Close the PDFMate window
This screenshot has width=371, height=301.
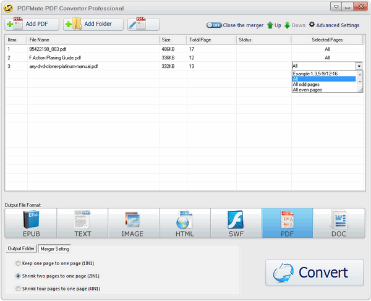click(x=360, y=7)
